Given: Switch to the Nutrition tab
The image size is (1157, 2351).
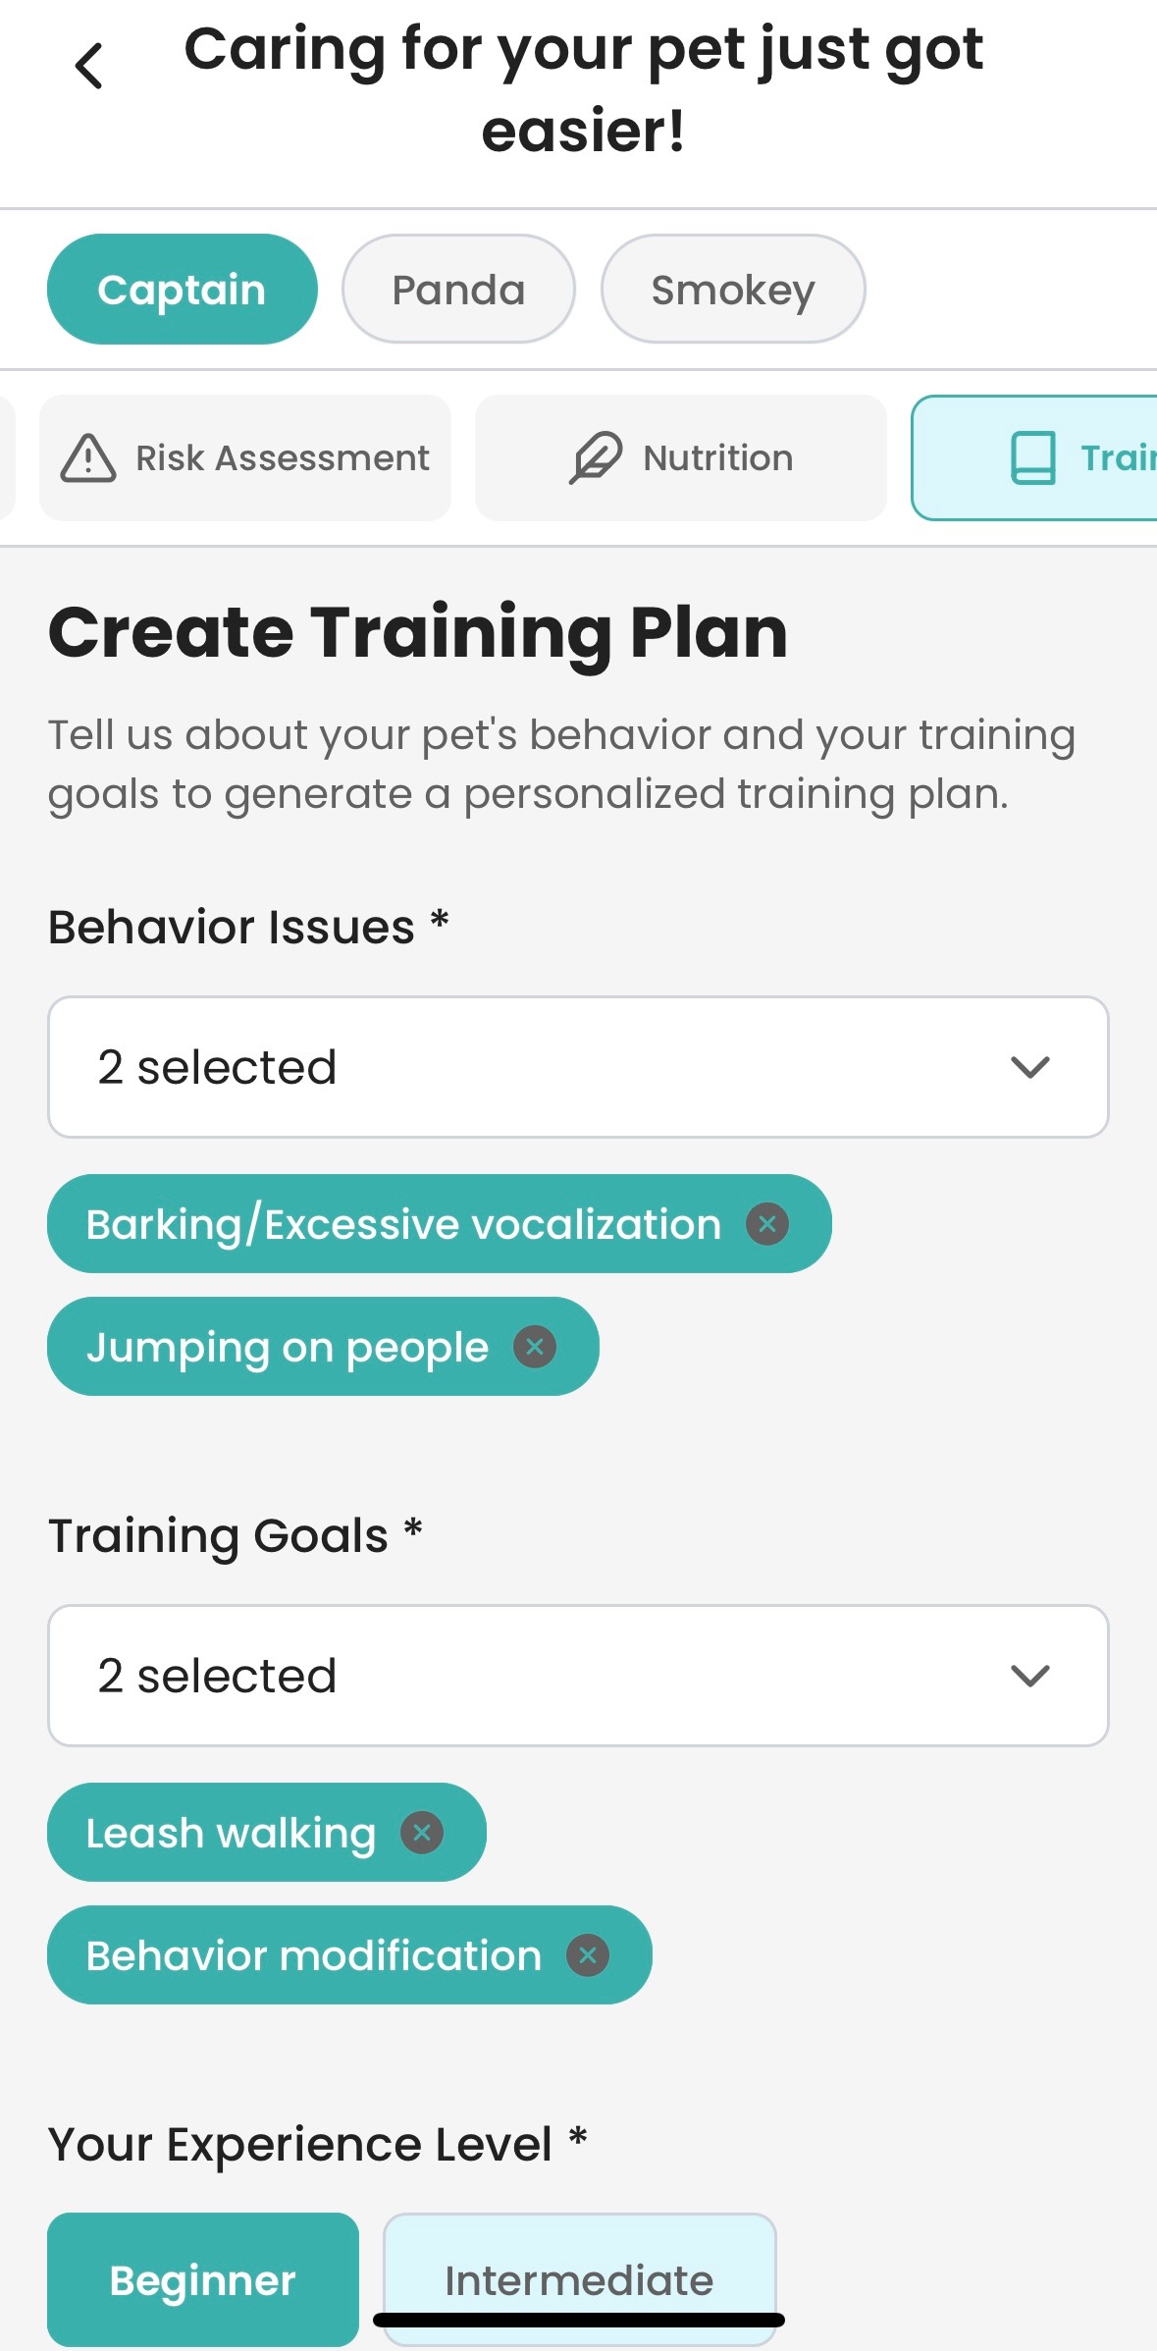Looking at the screenshot, I should tap(681, 456).
